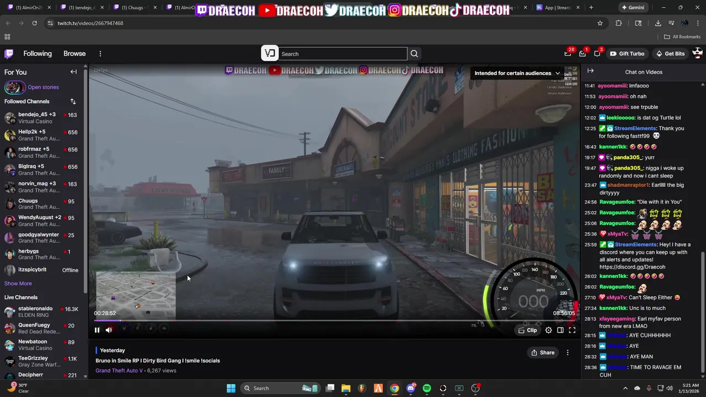Open the browser downloads icon
The width and height of the screenshot is (706, 397).
click(x=658, y=23)
